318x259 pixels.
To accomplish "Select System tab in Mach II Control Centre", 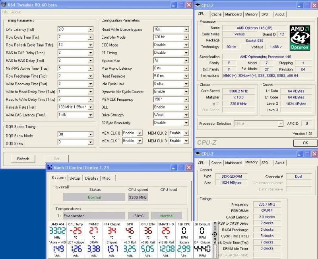I will click(x=58, y=177).
